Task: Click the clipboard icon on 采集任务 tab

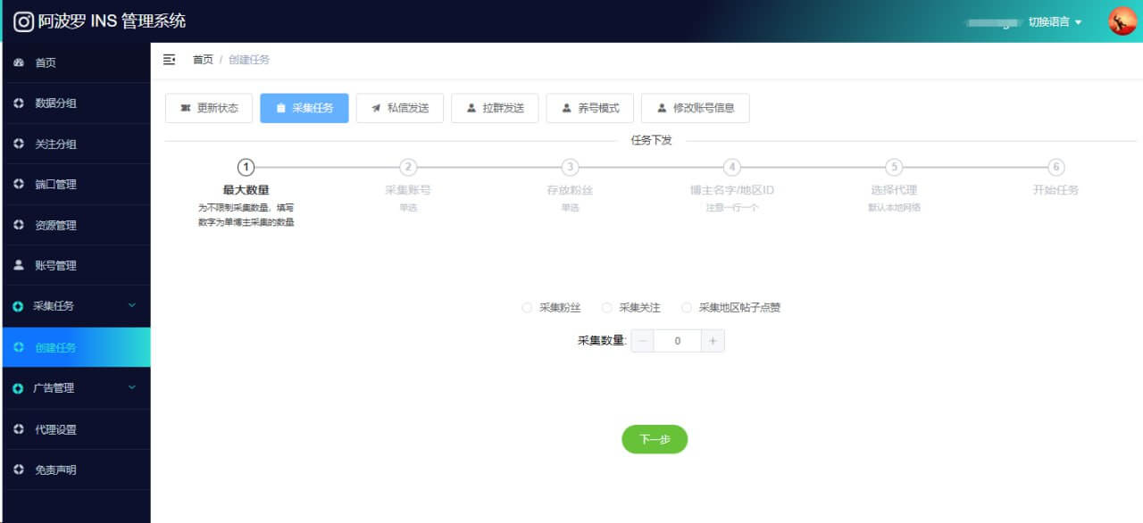Action: [x=281, y=108]
